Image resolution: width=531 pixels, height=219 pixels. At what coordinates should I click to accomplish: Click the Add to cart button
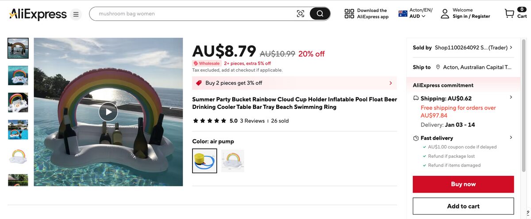tap(463, 206)
